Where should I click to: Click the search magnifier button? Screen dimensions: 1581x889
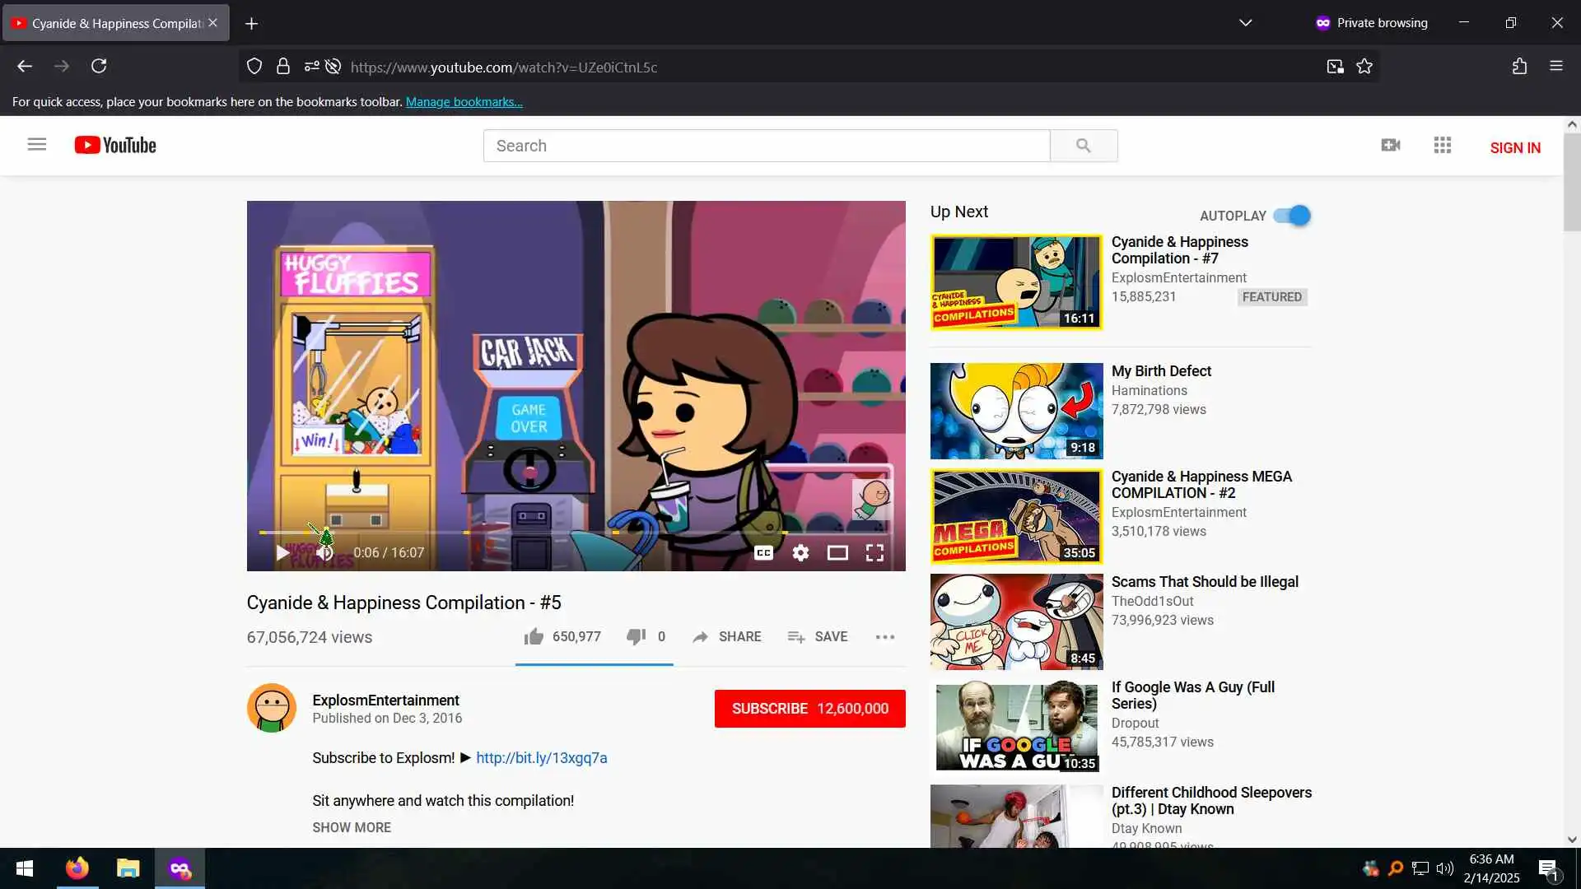1083,146
